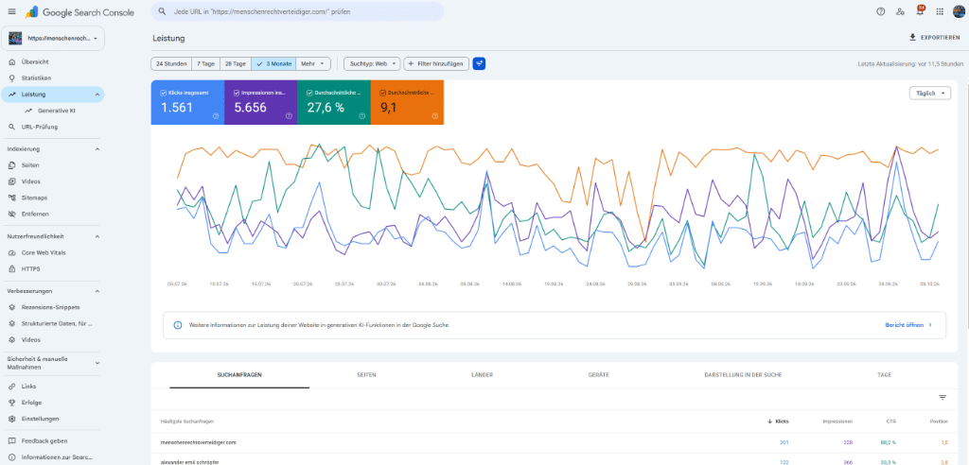Sort table by CTR column
Screen dimensions: 969x465
[x=891, y=422]
